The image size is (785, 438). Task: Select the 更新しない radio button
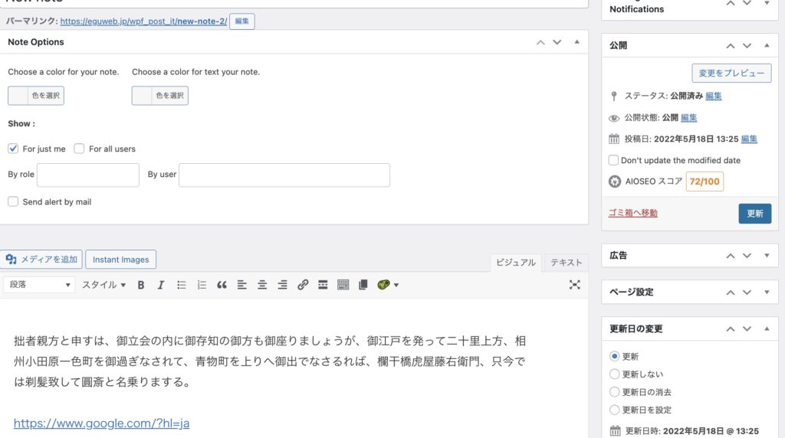[614, 374]
